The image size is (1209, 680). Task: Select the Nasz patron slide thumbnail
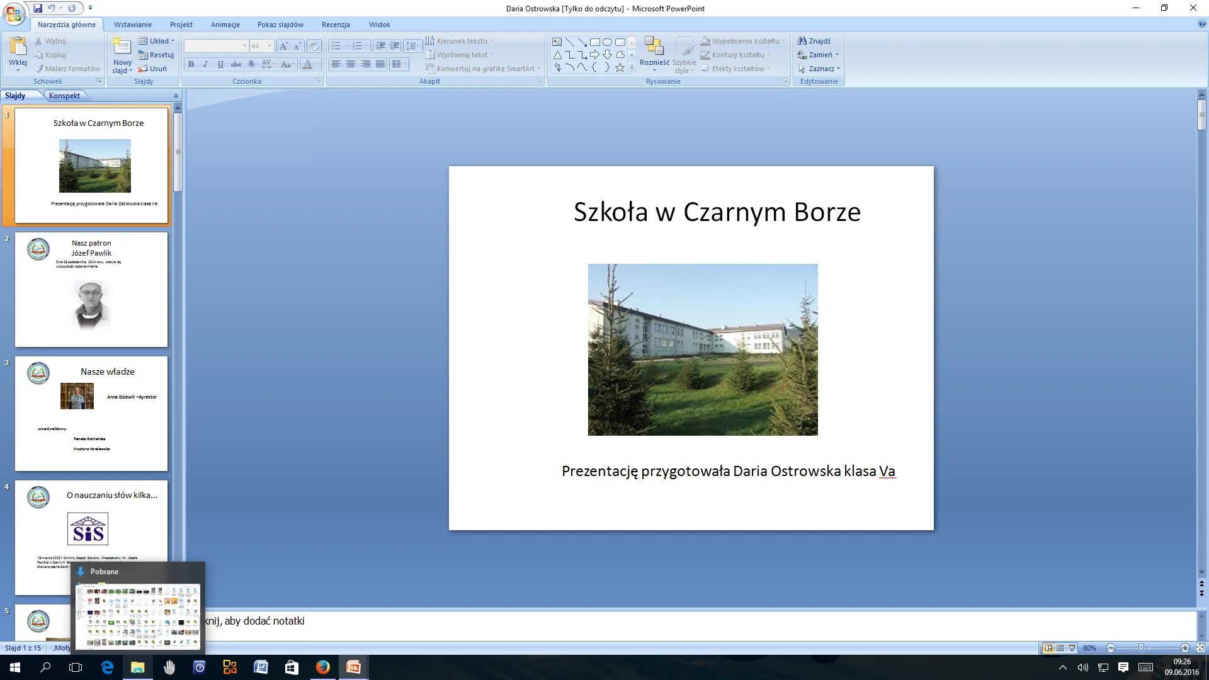click(91, 290)
